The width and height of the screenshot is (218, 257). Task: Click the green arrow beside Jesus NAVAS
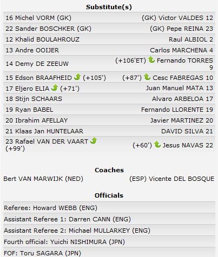(157, 144)
